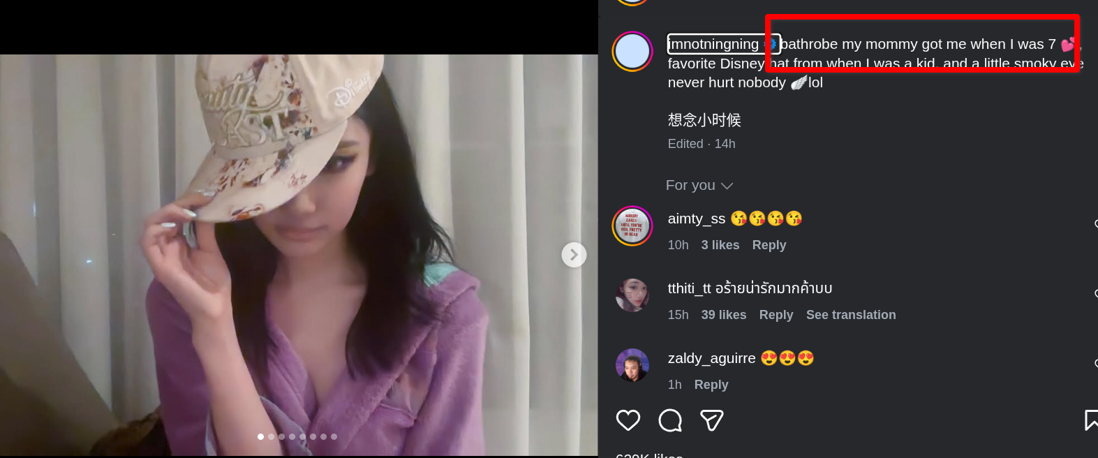Open comments with the speech bubble icon
The image size is (1098, 458).
[x=670, y=420]
